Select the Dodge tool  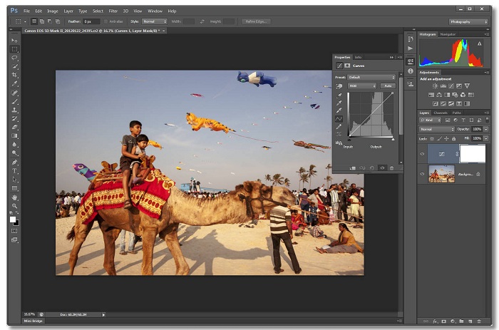click(x=14, y=153)
